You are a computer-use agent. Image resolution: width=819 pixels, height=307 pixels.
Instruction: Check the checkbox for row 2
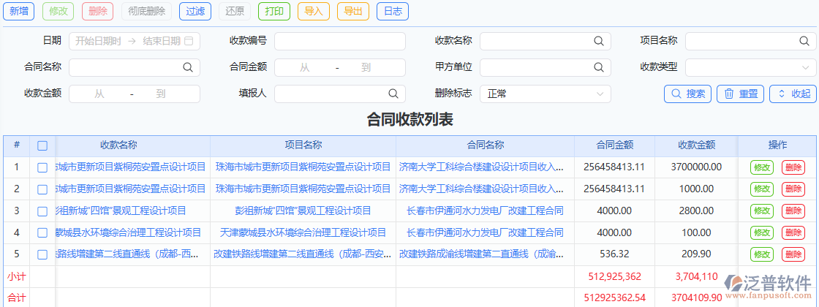pos(42,189)
